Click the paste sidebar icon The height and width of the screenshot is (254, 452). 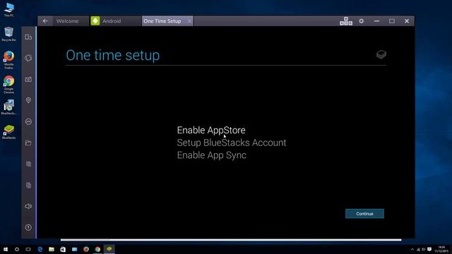click(x=28, y=185)
